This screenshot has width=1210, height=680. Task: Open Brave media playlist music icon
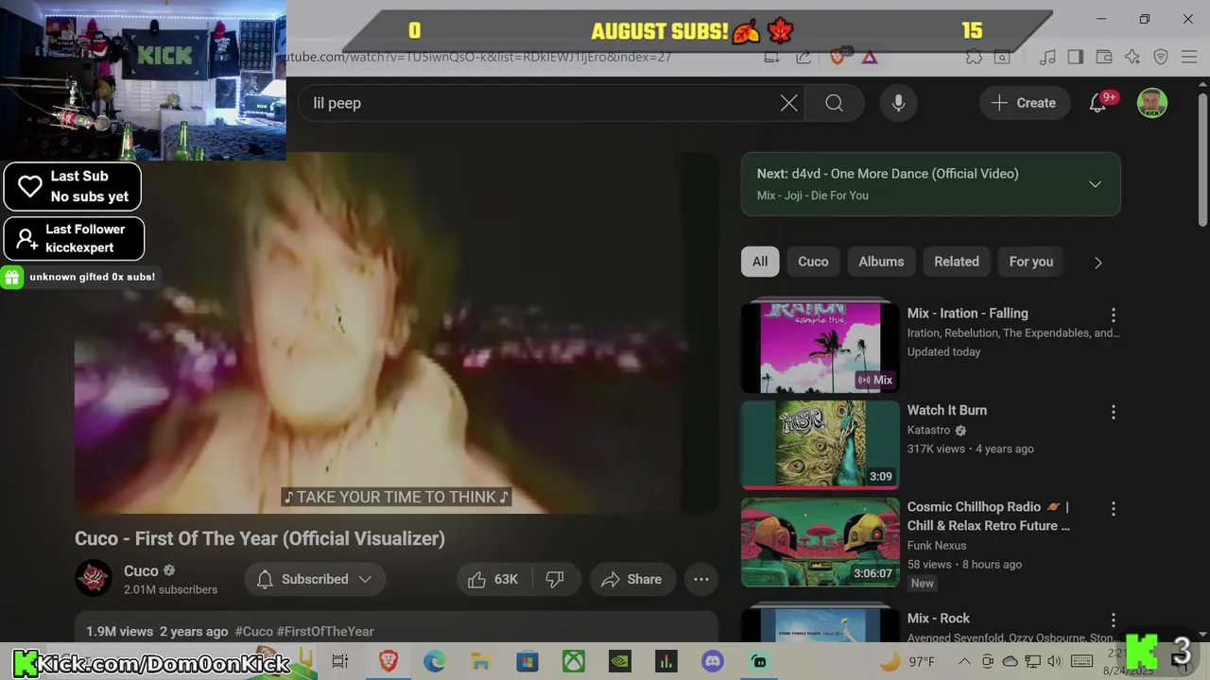click(x=1047, y=57)
